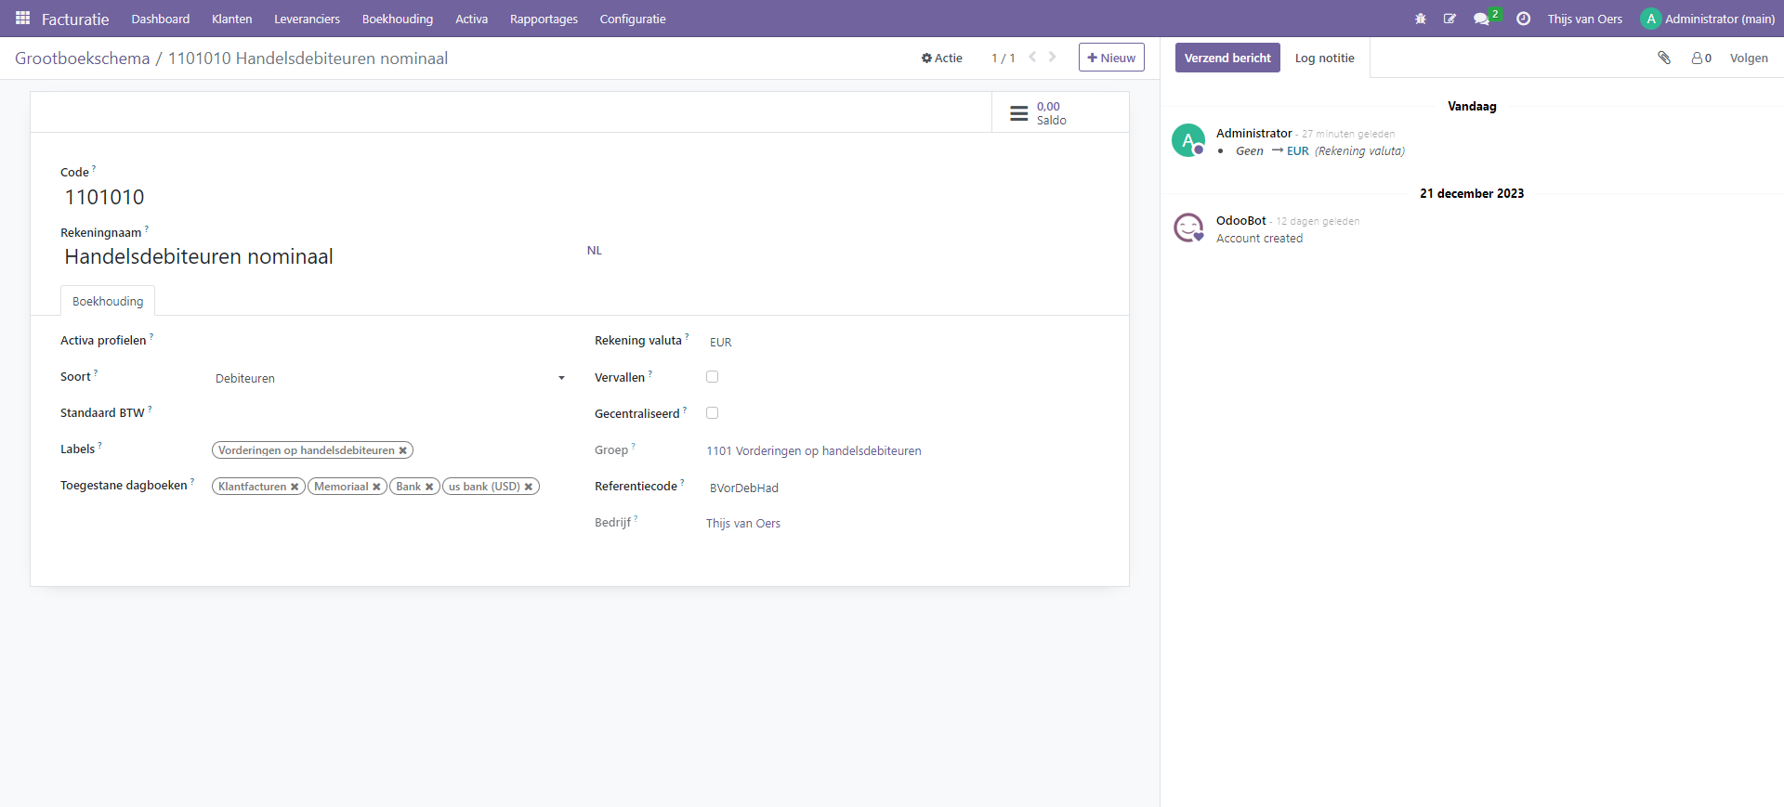Enable the Gecentraliseerd checkbox
This screenshot has height=807, width=1784.
(712, 413)
